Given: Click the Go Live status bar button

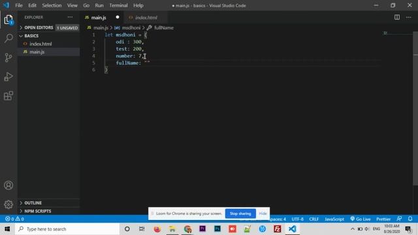Looking at the screenshot, I should coord(360,219).
